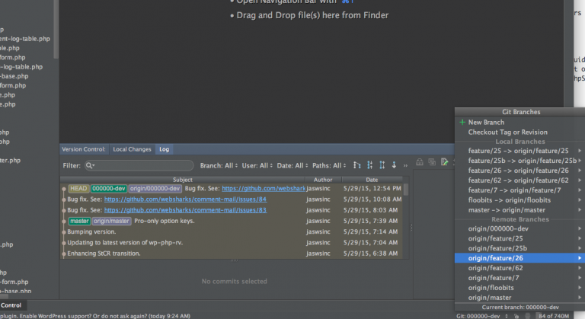Open the User: All filter dropdown
Image resolution: width=585 pixels, height=319 pixels.
pyautogui.click(x=257, y=166)
